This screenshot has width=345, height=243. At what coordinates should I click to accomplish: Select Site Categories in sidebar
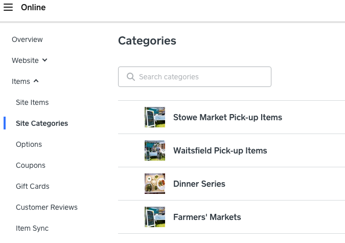point(42,123)
